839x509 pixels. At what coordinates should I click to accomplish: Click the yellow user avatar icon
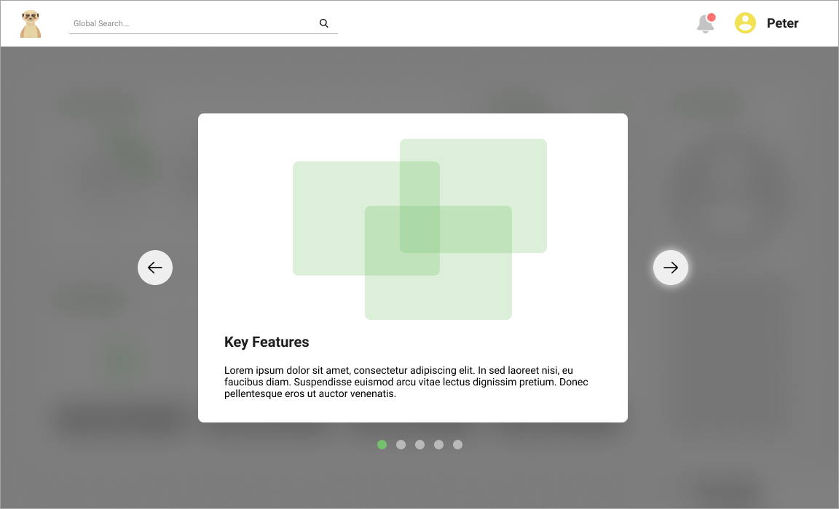[x=745, y=23]
